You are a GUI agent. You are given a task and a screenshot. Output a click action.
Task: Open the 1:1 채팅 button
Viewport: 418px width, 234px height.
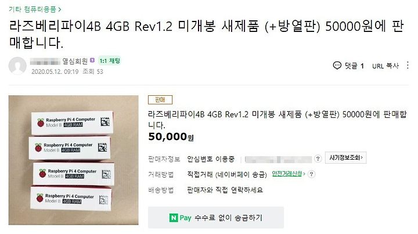coord(110,61)
